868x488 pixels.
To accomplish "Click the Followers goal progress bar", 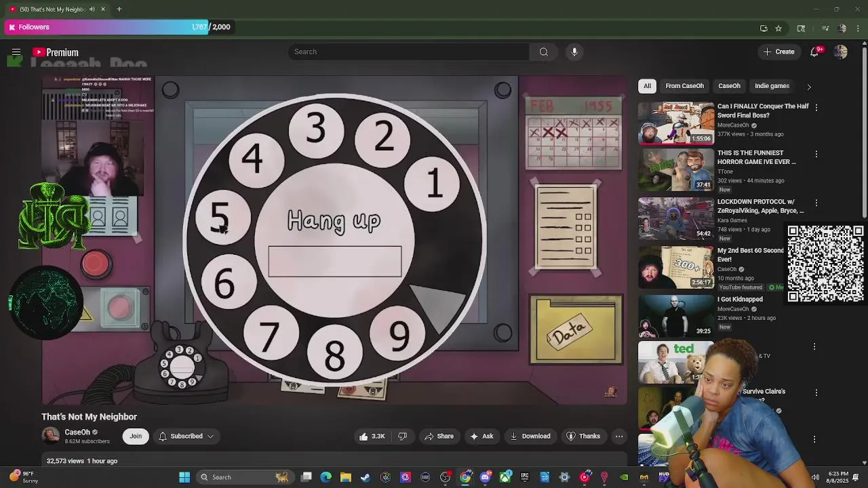I will (x=119, y=27).
